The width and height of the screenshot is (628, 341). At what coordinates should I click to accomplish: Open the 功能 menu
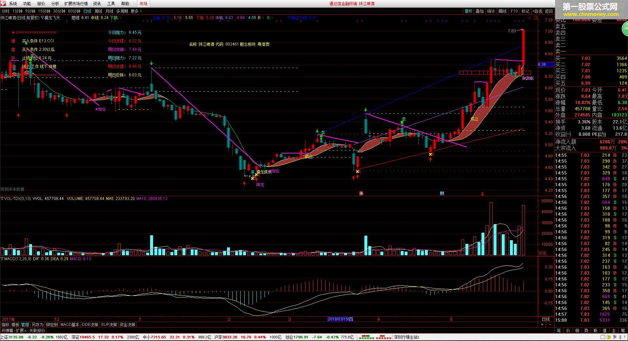(x=27, y=4)
